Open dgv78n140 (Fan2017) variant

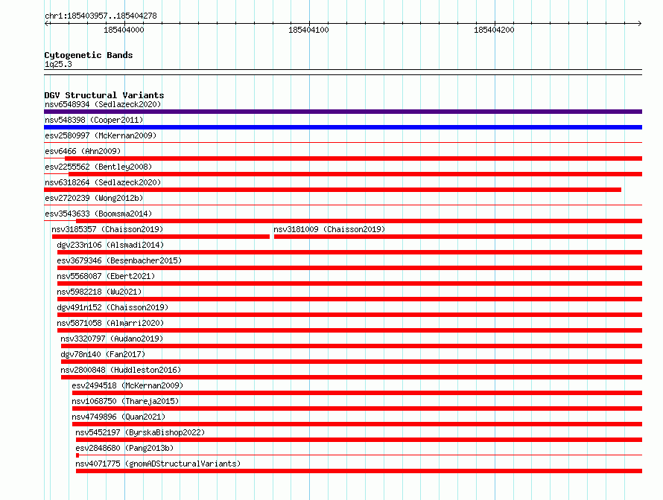pyautogui.click(x=103, y=354)
